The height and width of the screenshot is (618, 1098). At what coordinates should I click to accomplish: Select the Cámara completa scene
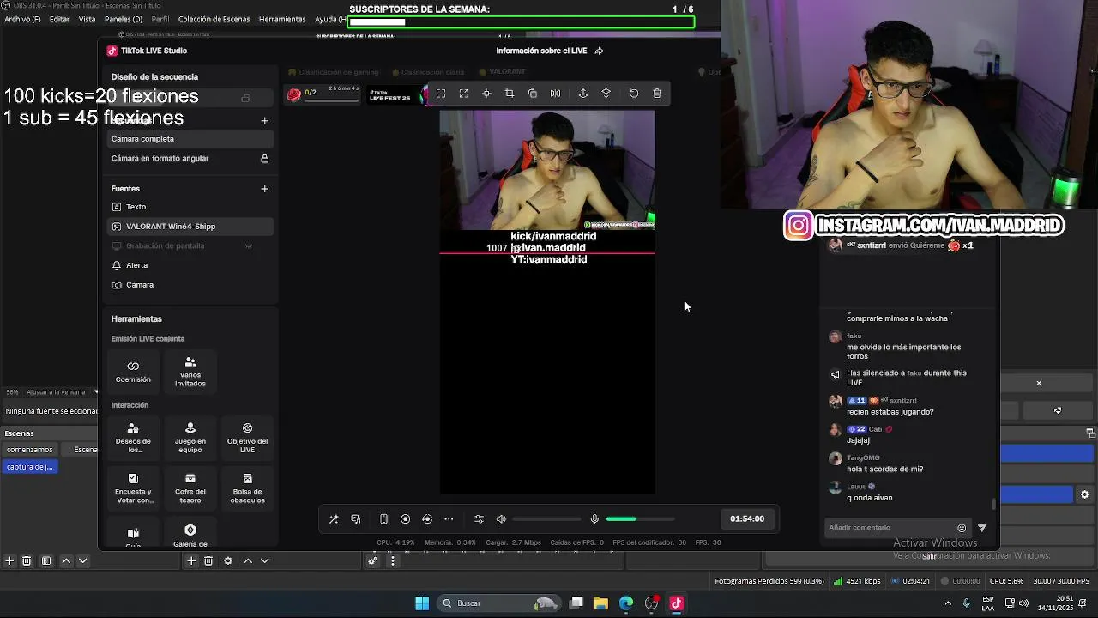[x=190, y=139]
